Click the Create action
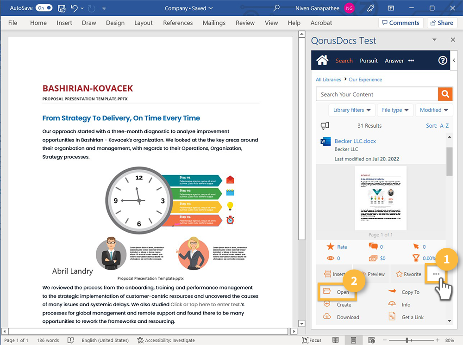463x345 pixels. (337, 305)
